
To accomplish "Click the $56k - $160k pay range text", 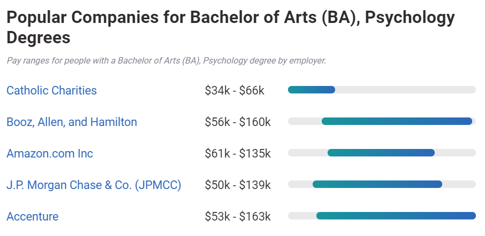I will point(238,122).
